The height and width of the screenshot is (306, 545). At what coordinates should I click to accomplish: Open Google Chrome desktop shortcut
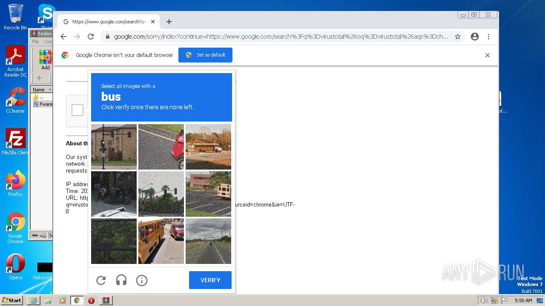[15, 228]
